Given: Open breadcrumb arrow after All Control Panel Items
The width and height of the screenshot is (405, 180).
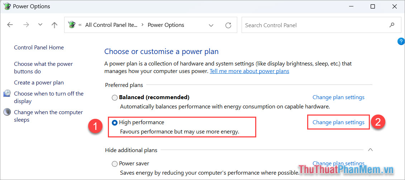Looking at the screenshot, I should pyautogui.click(x=142, y=25).
